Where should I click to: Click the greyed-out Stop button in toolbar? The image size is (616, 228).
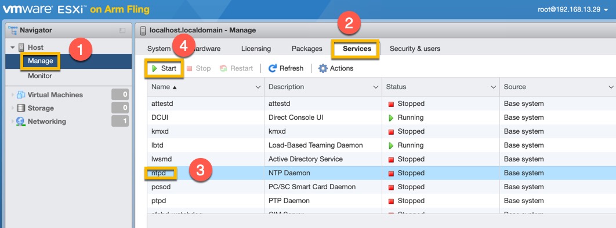pyautogui.click(x=198, y=68)
